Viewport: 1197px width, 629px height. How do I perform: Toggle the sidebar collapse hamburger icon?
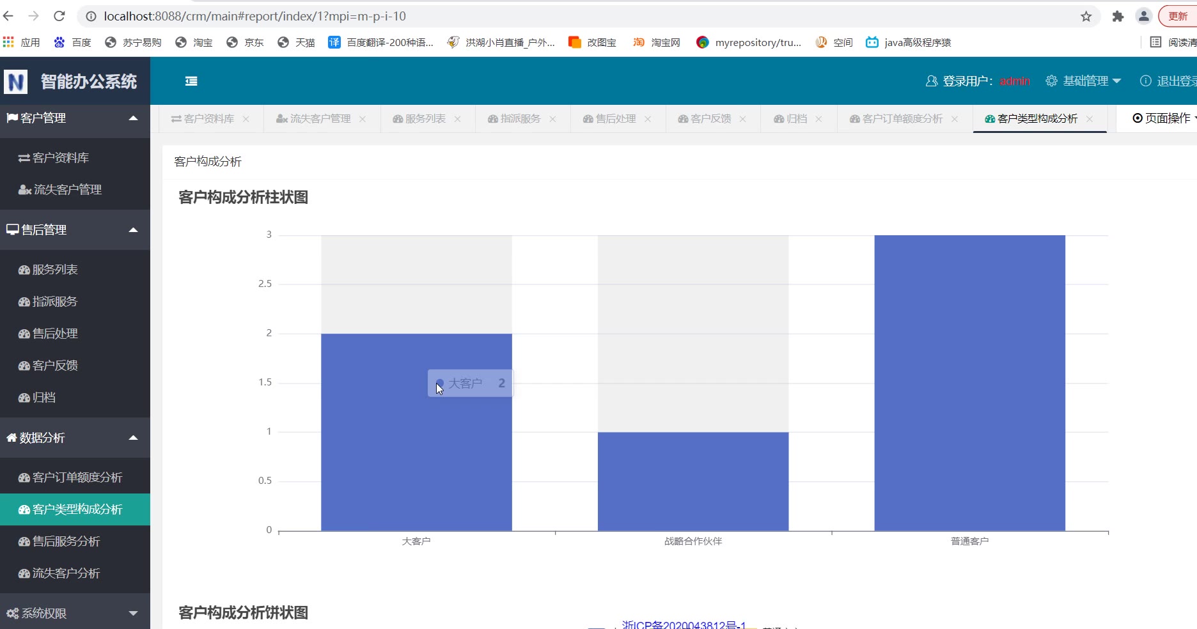coord(191,81)
